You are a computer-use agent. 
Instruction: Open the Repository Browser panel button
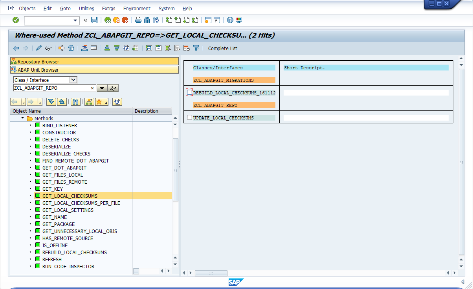coord(94,61)
